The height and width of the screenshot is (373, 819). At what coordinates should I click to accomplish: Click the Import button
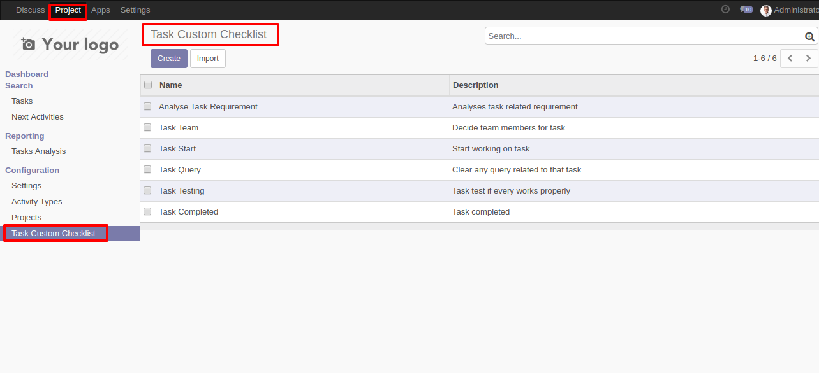[208, 59]
